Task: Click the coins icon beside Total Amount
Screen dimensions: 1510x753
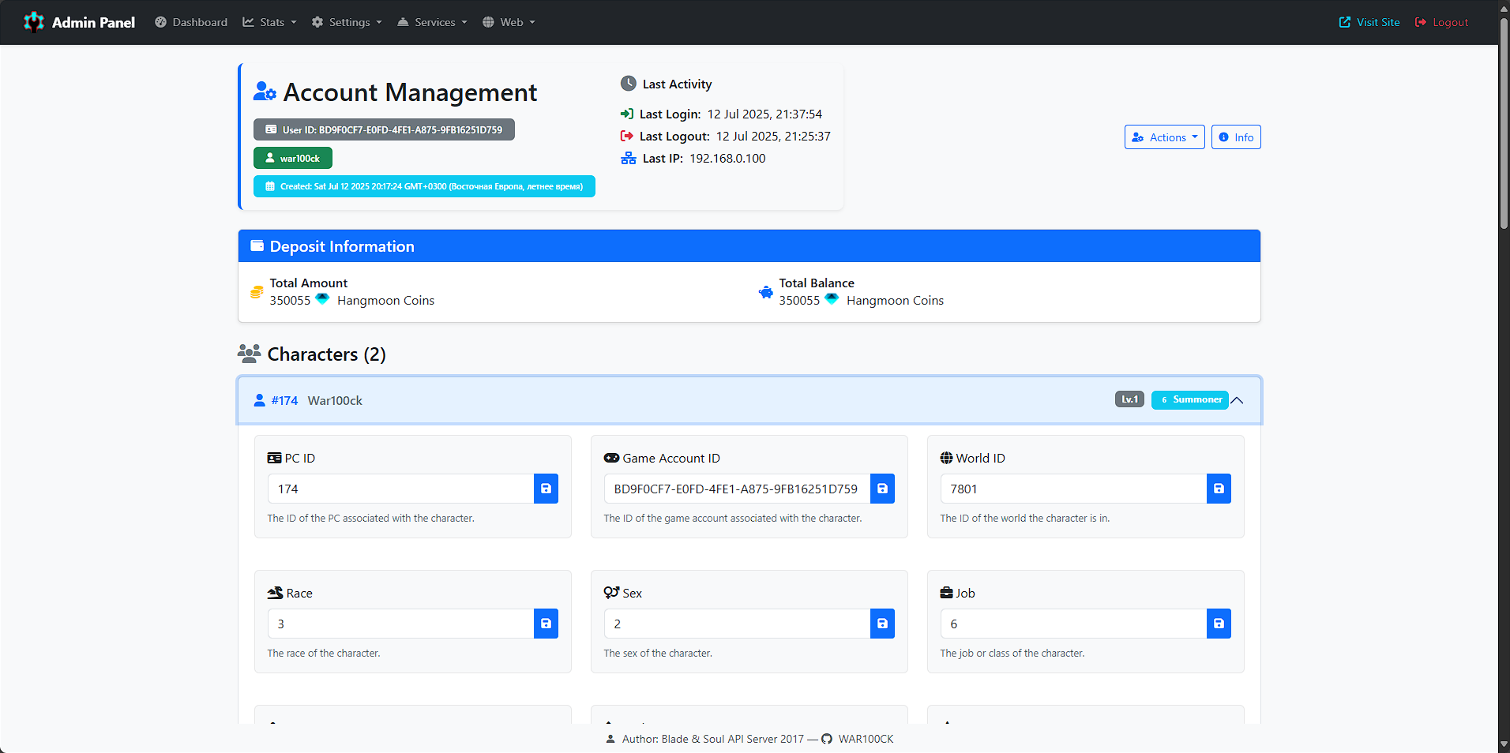Action: 257,292
